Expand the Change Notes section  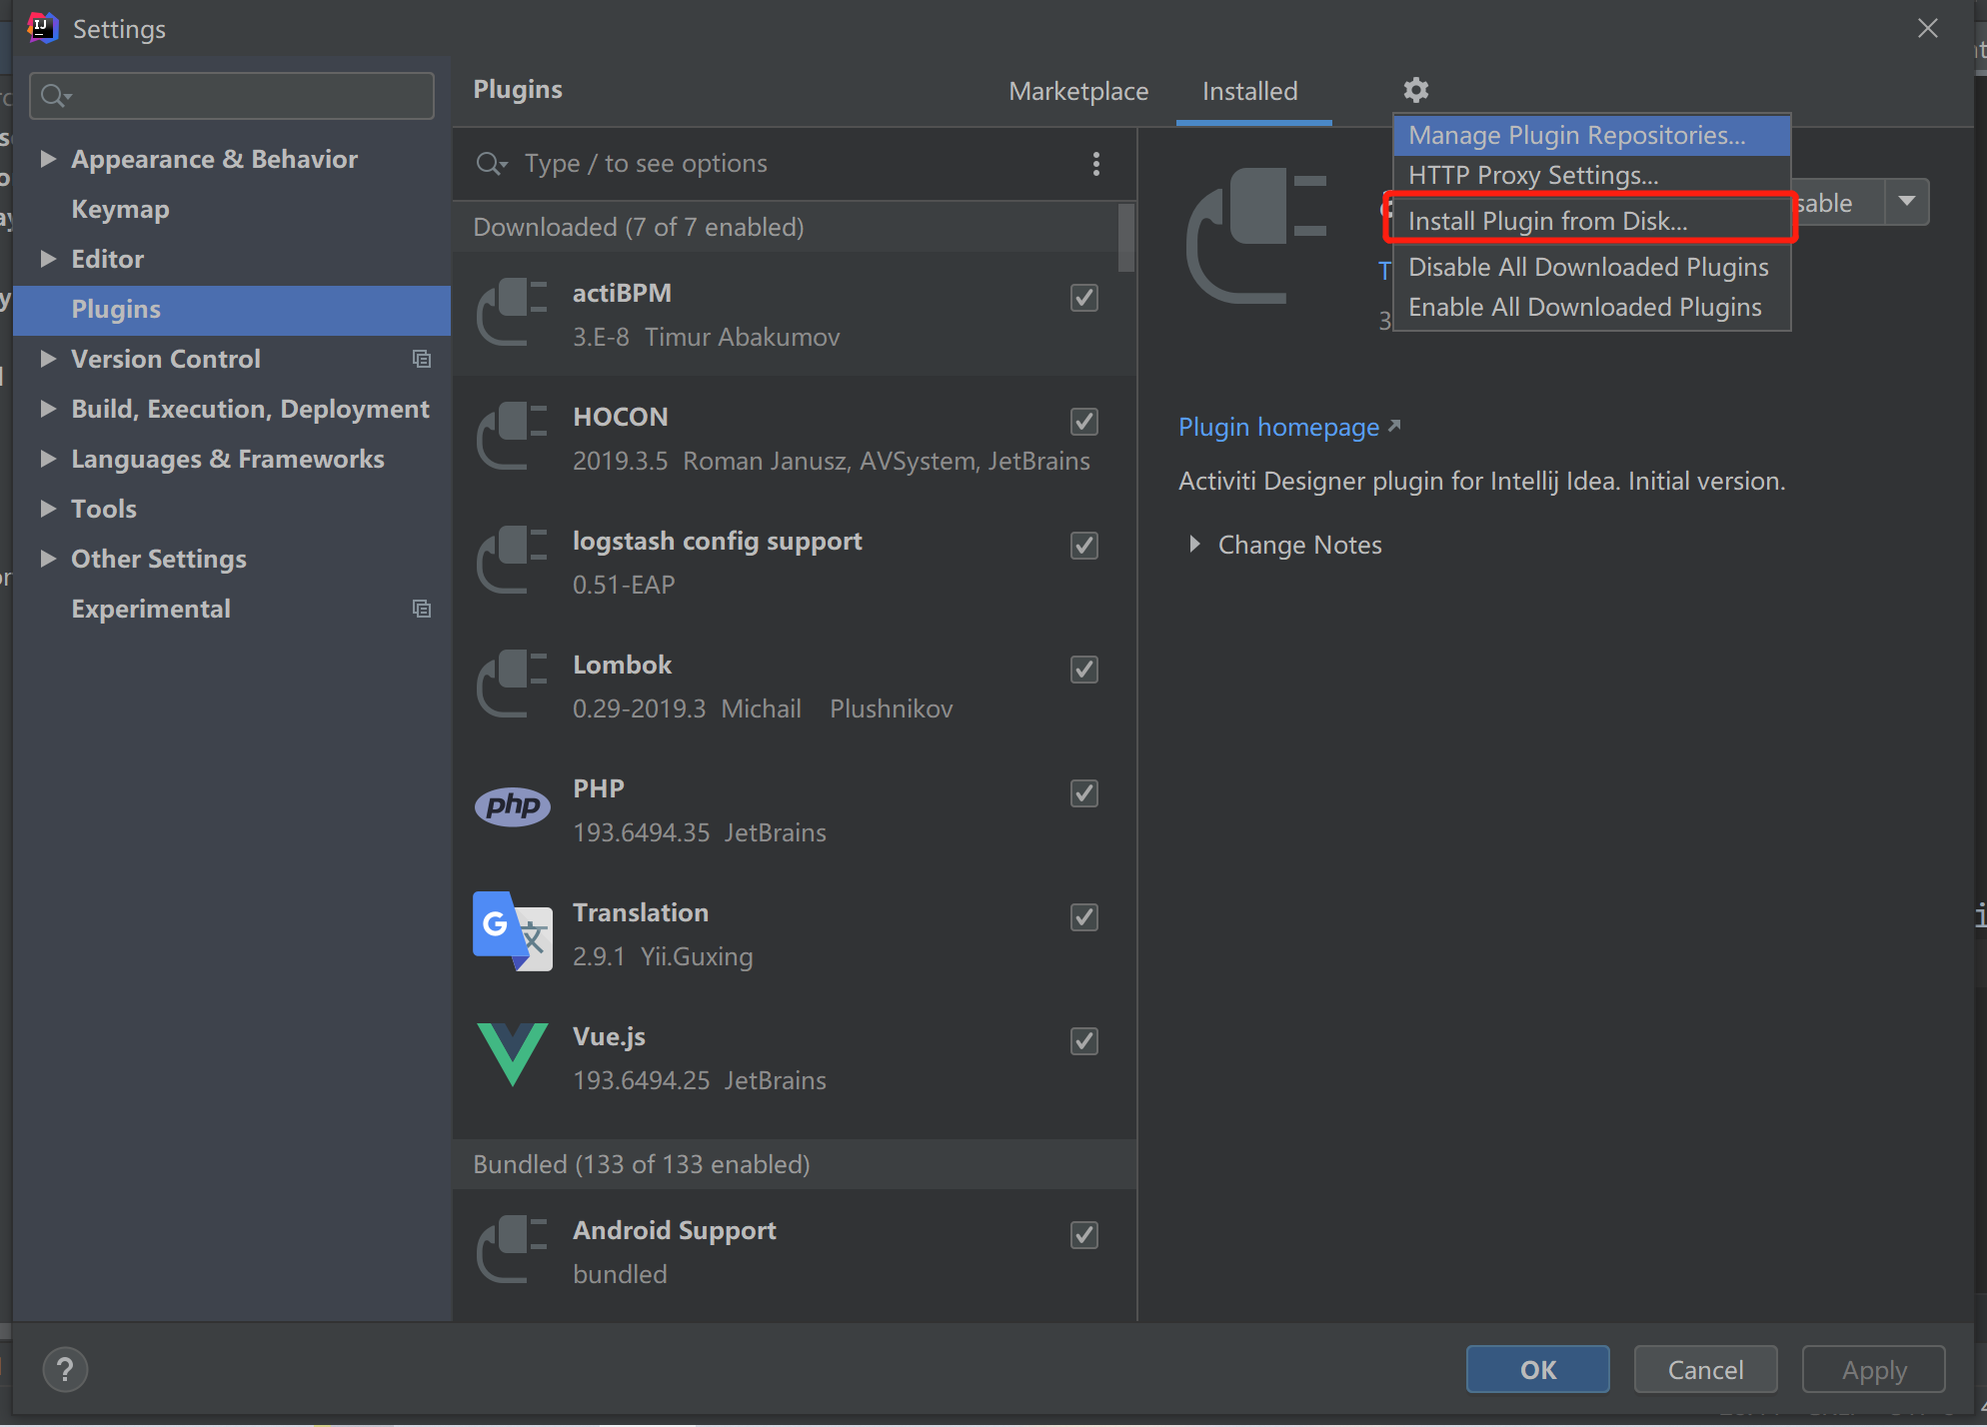pyautogui.click(x=1194, y=545)
